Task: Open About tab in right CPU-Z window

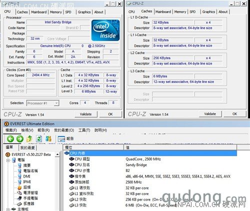Action: click(223, 11)
